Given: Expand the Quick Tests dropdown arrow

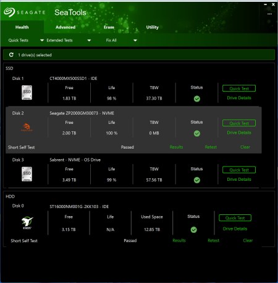Looking at the screenshot, I should [x=42, y=40].
